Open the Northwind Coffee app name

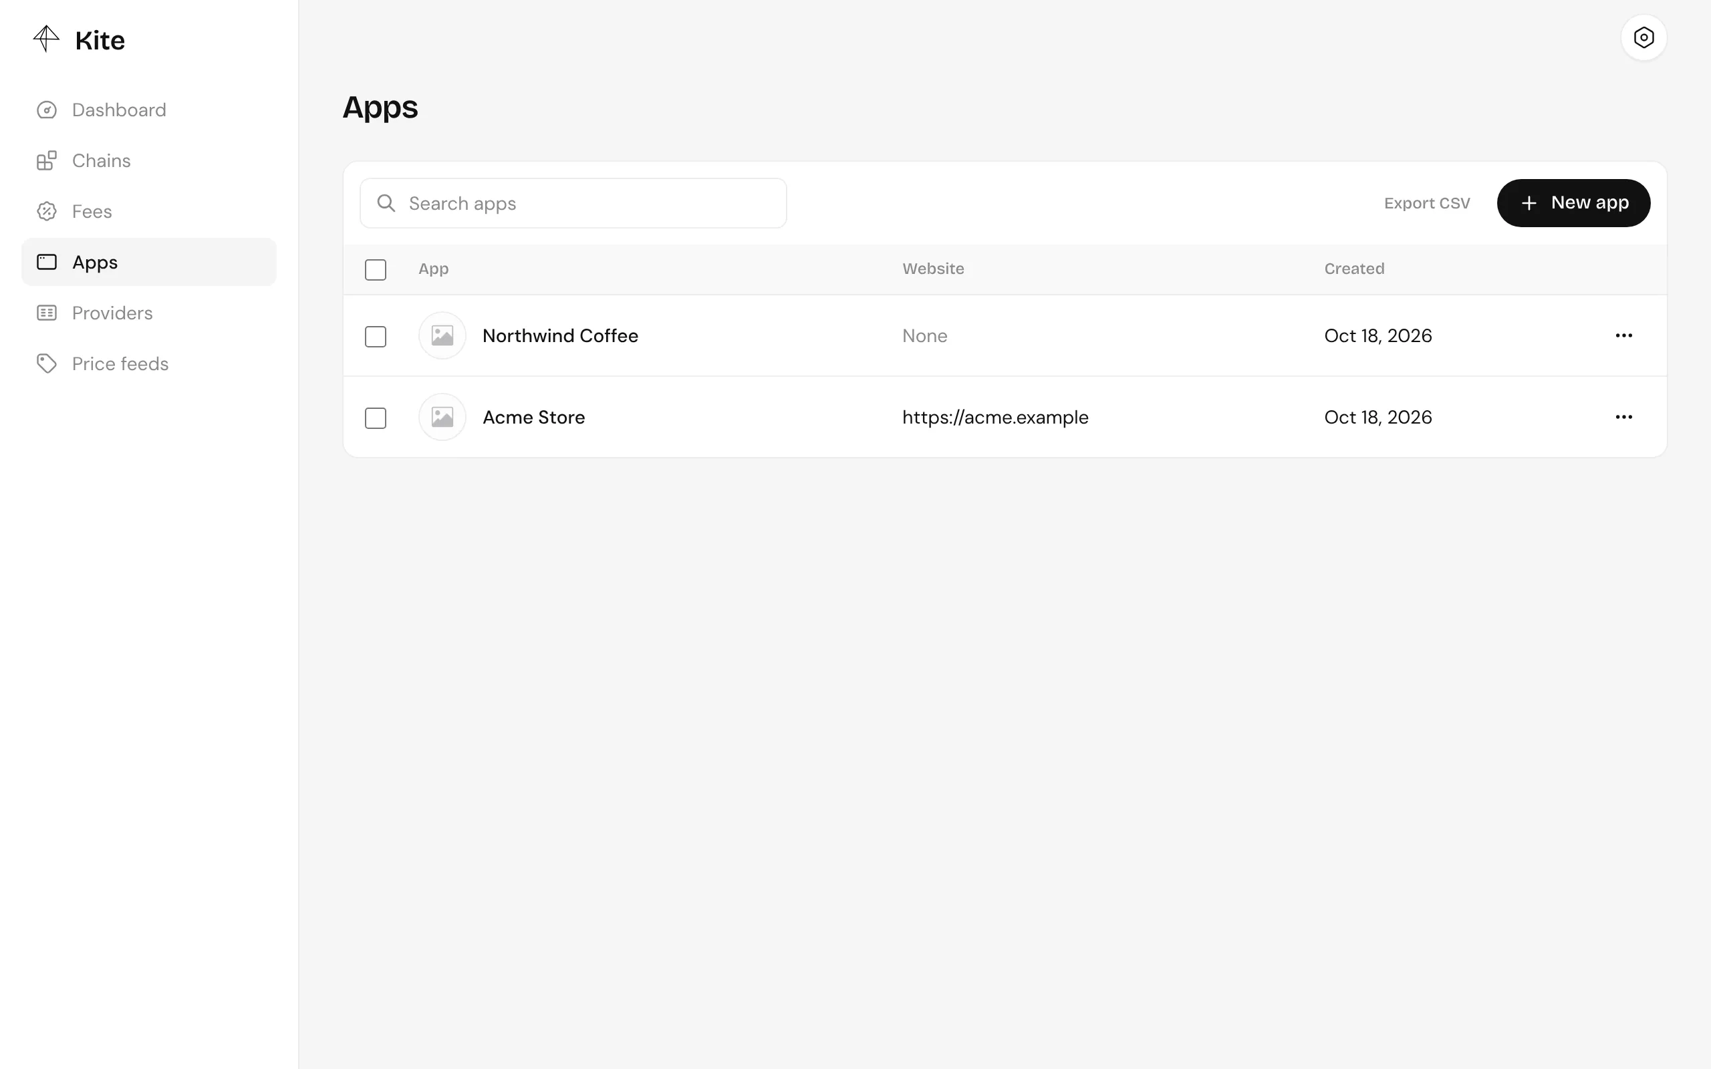coord(560,336)
